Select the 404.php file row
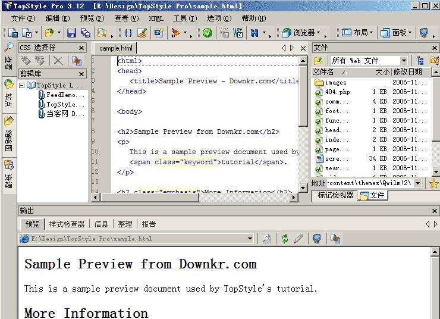Image resolution: width=440 pixels, height=319 pixels. [371, 92]
